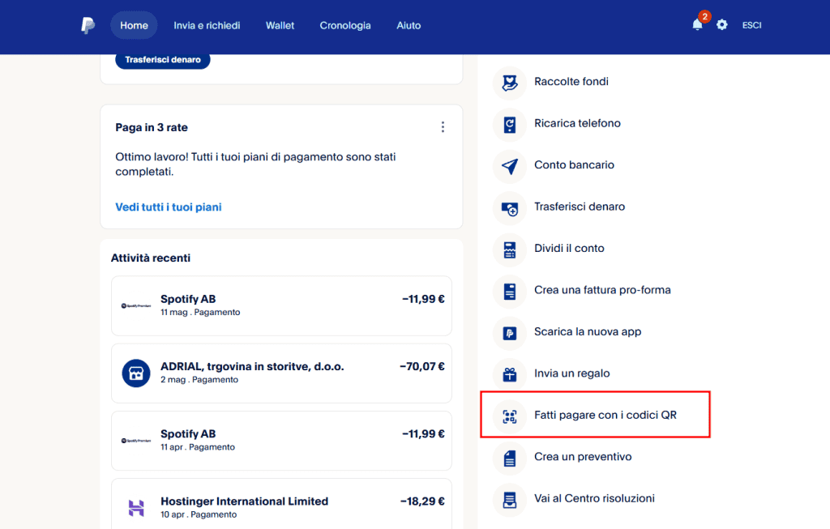Click the Centro risoluzioni icon
The height and width of the screenshot is (529, 830).
click(x=510, y=500)
